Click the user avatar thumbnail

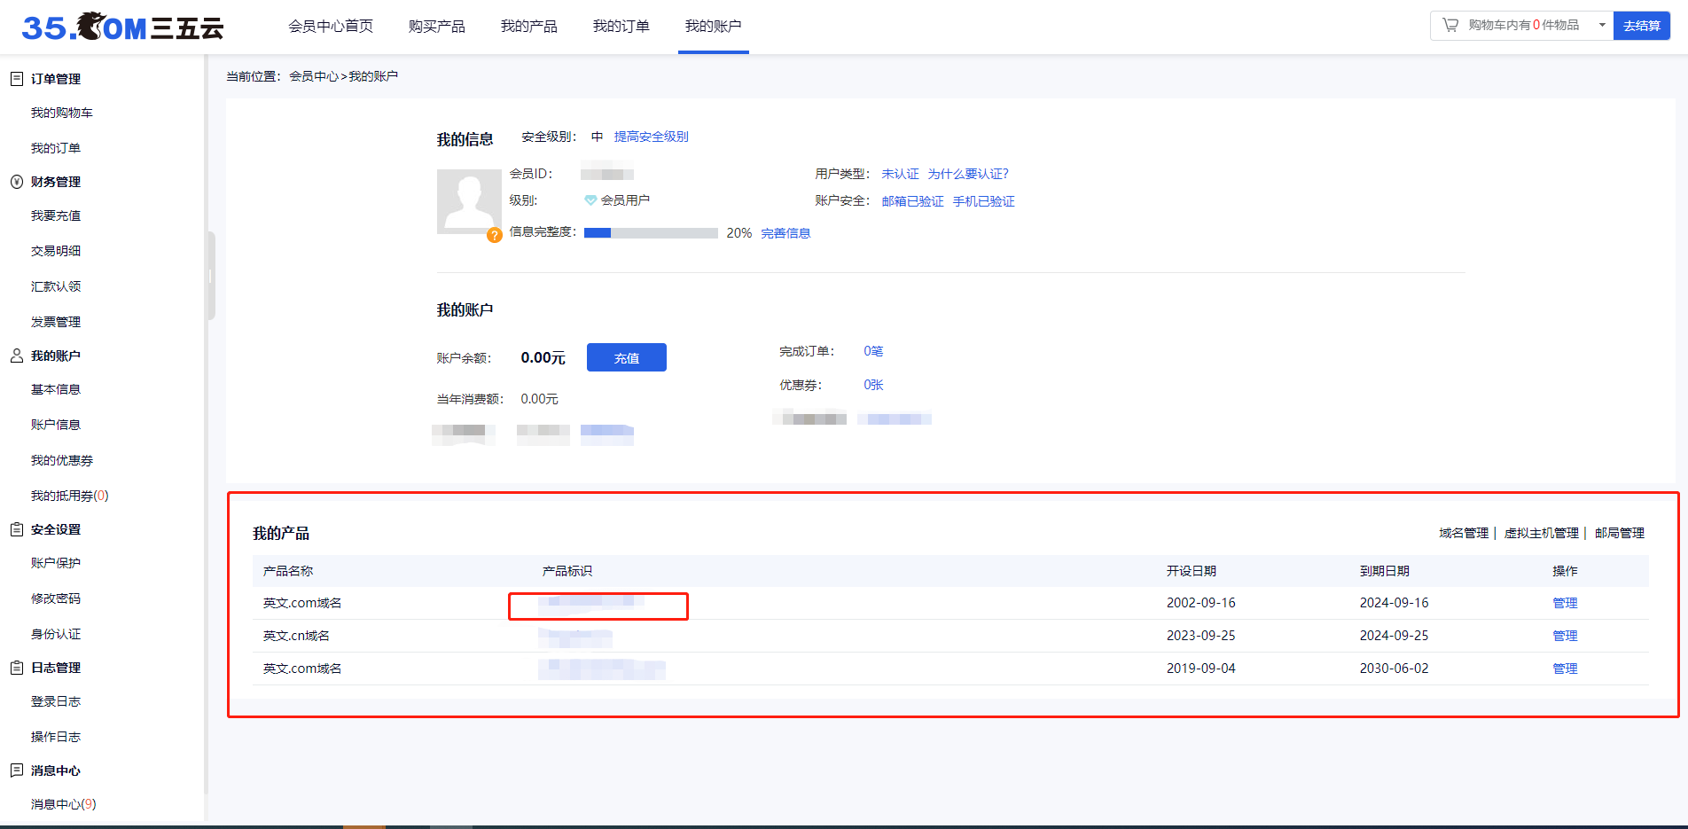(468, 201)
